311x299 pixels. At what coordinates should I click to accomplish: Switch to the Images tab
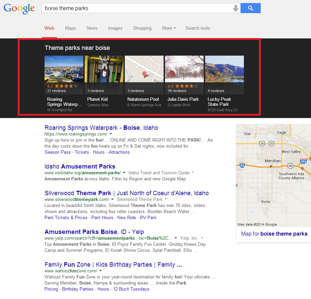[x=115, y=28]
